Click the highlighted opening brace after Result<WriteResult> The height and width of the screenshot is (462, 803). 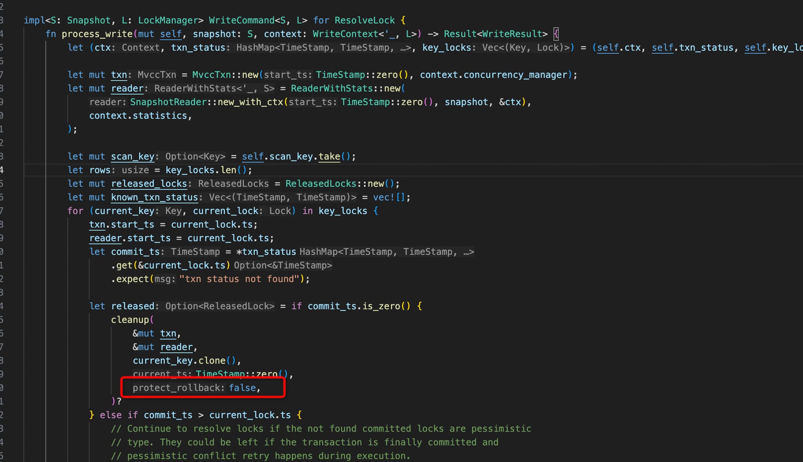(556, 34)
